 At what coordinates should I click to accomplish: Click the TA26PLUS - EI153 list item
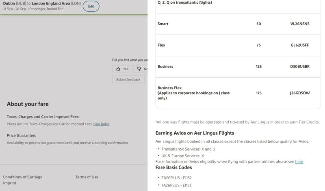pyautogui.click(x=177, y=185)
